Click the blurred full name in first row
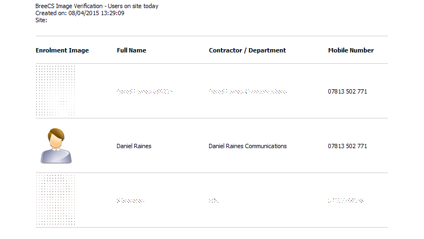Screen dimensions: 424x239 tap(144, 91)
